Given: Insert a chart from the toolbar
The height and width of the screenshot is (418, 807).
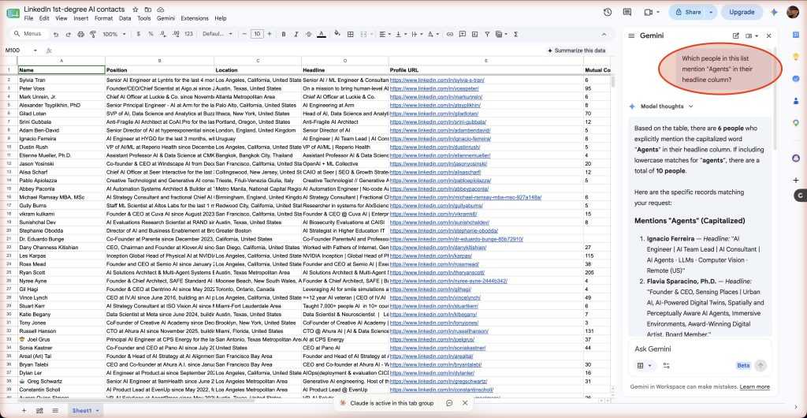Looking at the screenshot, I should (x=474, y=35).
